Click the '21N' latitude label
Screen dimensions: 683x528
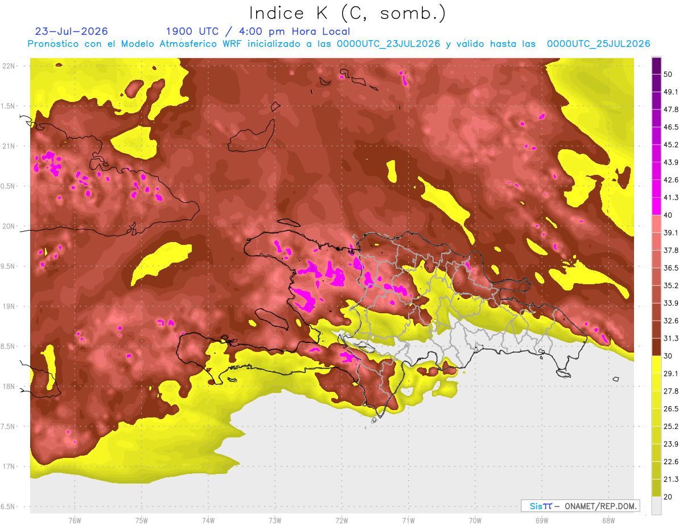[9, 146]
